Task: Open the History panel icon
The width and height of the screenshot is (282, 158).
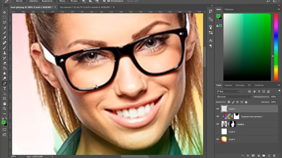Action: pos(211,11)
